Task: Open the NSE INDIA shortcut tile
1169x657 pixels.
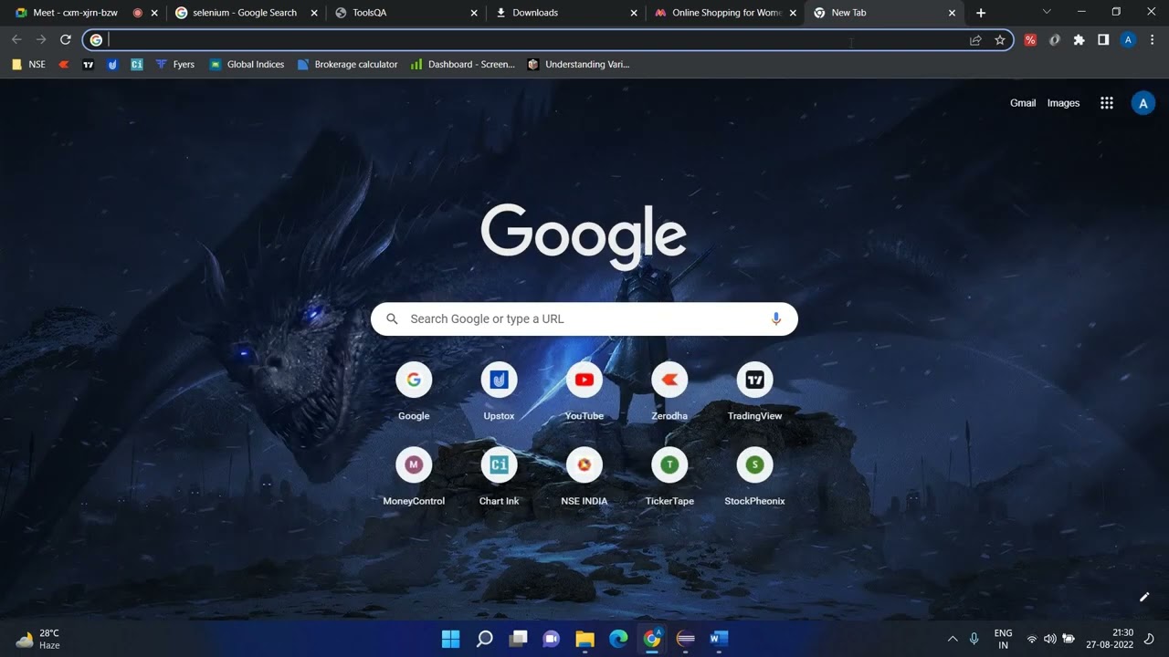Action: (584, 477)
